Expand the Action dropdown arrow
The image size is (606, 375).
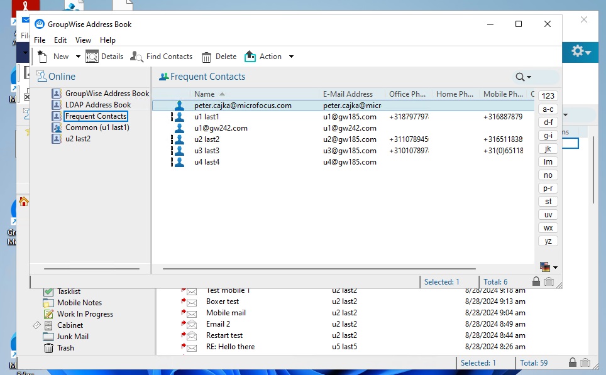(292, 57)
